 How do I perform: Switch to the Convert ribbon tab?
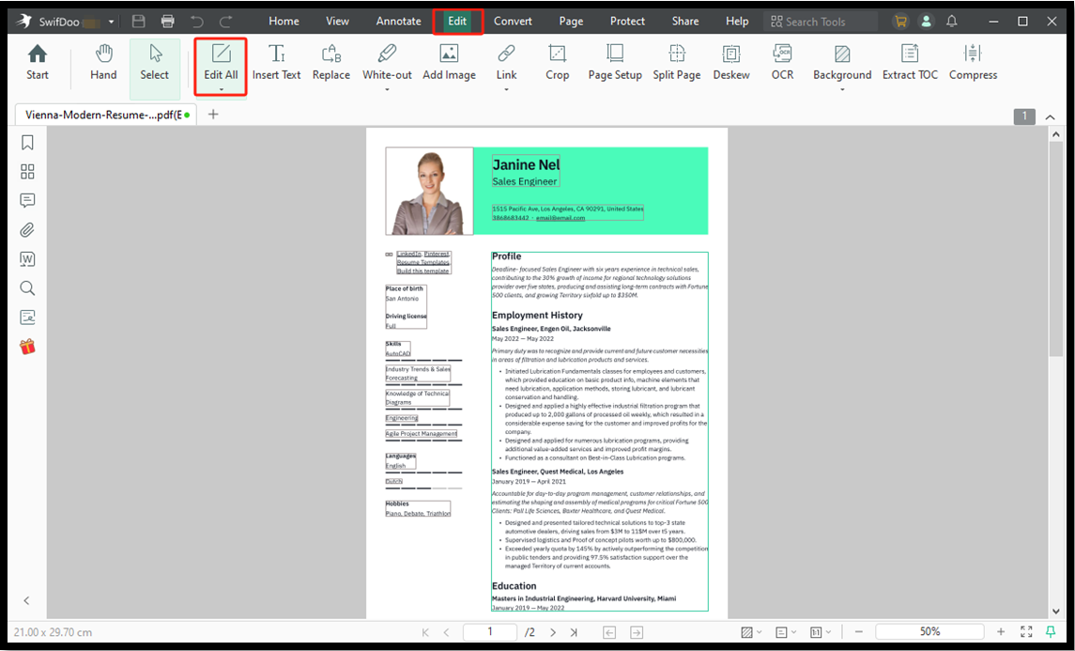tap(513, 20)
